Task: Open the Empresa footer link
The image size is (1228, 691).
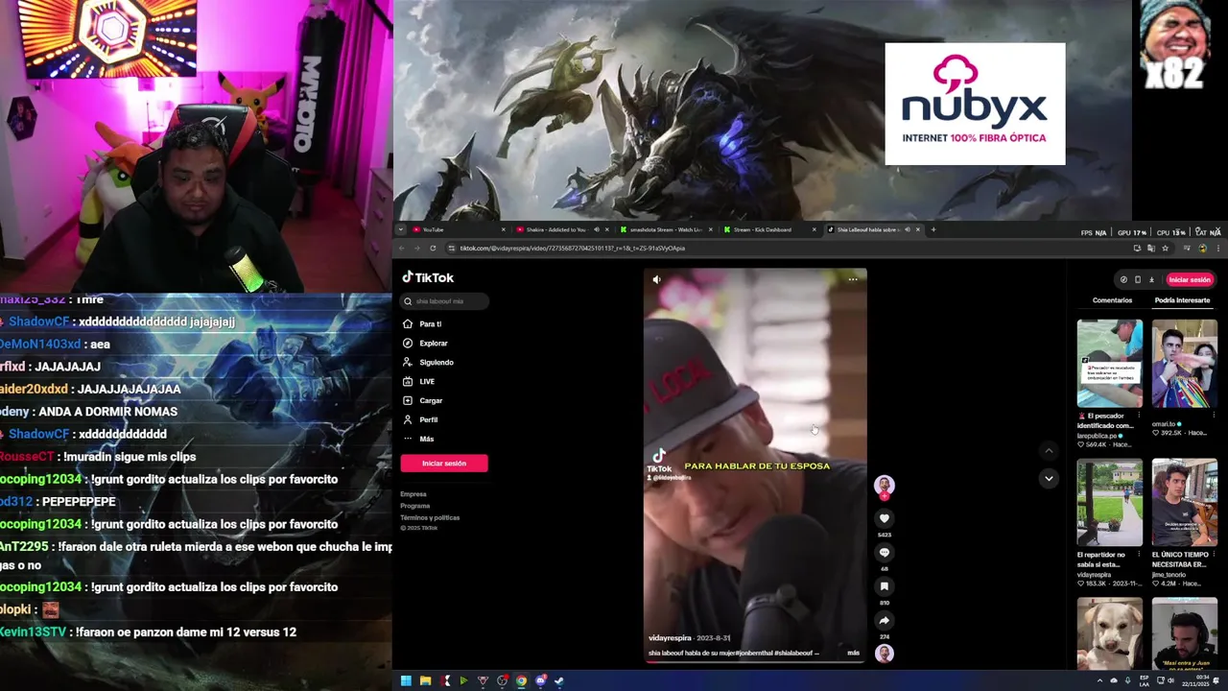Action: click(x=413, y=494)
